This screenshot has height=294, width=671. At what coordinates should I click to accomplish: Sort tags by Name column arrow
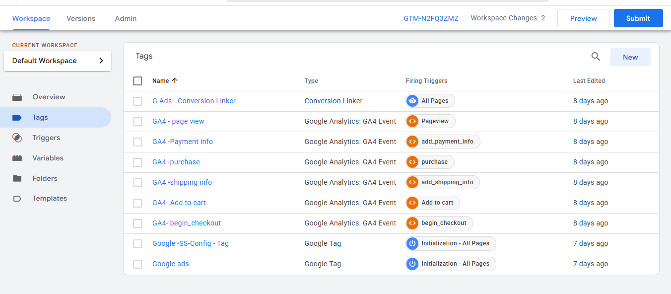(x=174, y=80)
